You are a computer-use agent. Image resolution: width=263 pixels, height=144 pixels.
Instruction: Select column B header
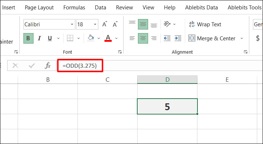click(x=48, y=80)
